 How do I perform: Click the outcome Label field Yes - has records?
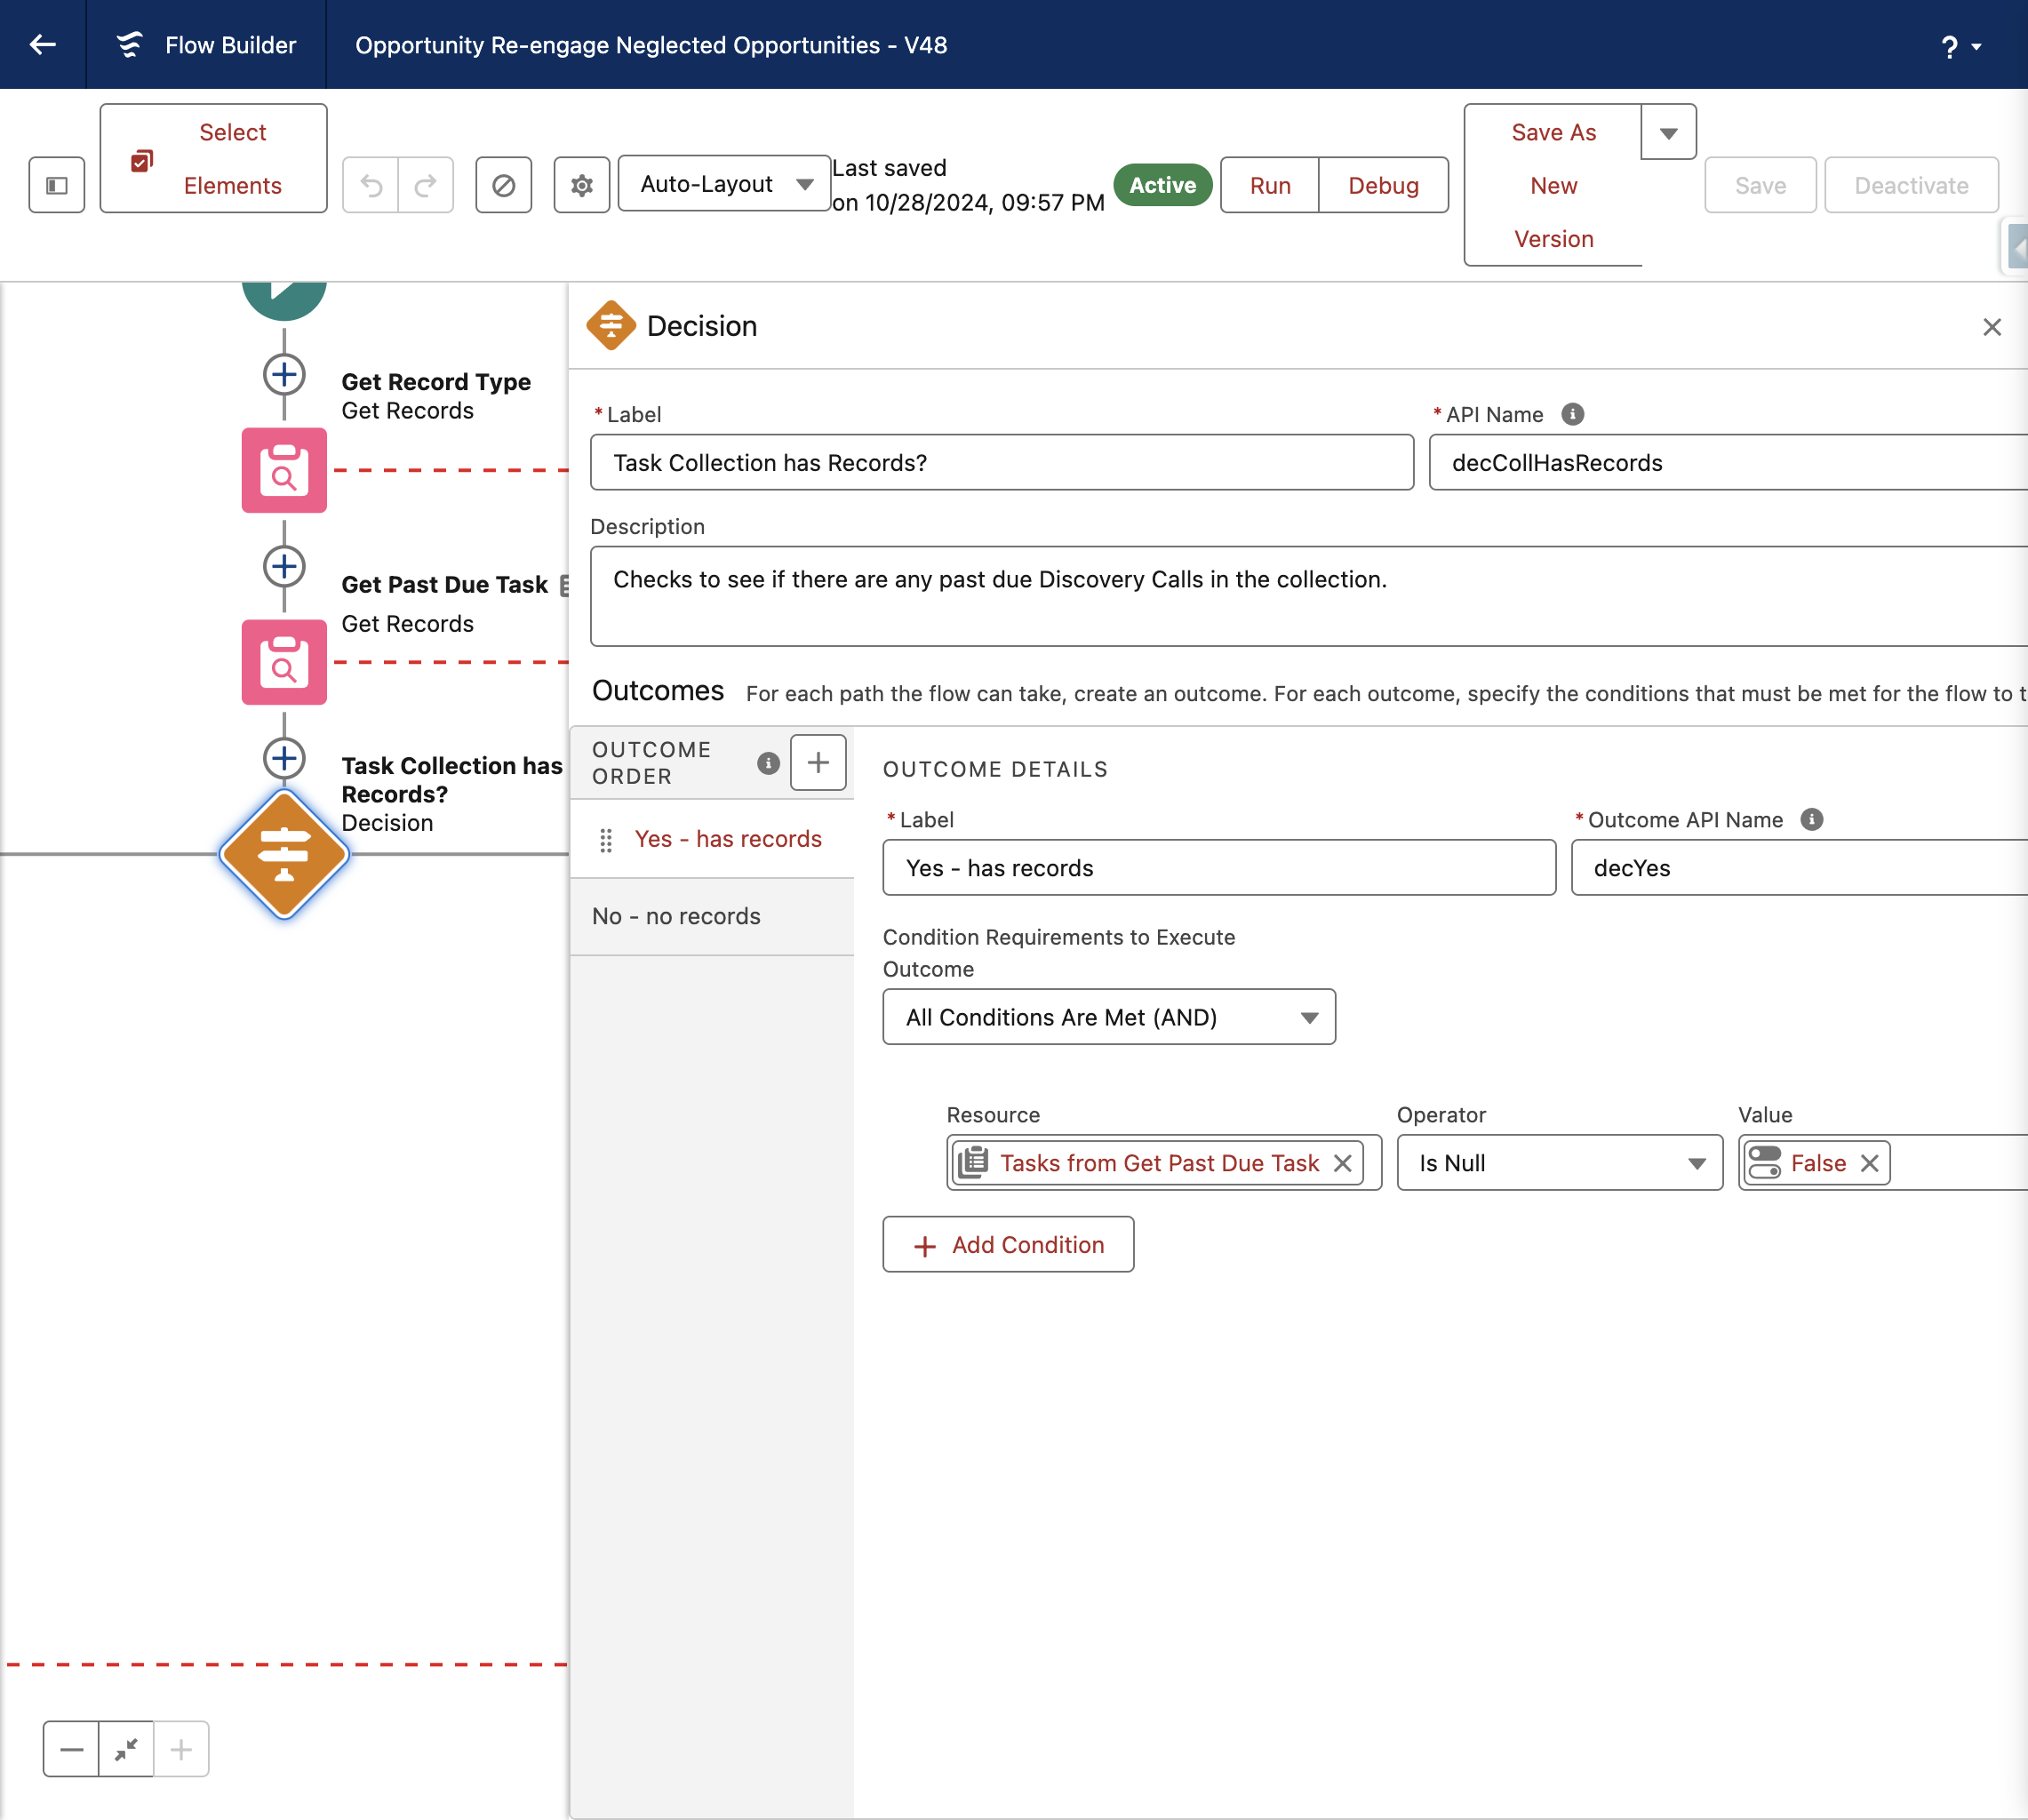pyautogui.click(x=1219, y=867)
